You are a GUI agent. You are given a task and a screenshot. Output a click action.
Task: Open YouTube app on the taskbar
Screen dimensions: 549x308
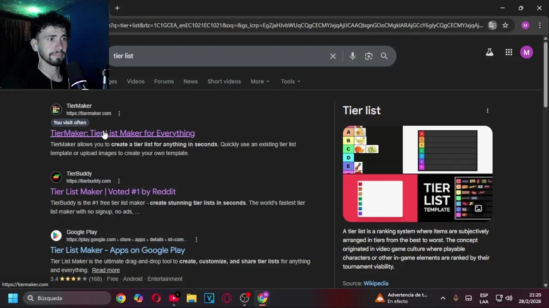[x=174, y=298]
